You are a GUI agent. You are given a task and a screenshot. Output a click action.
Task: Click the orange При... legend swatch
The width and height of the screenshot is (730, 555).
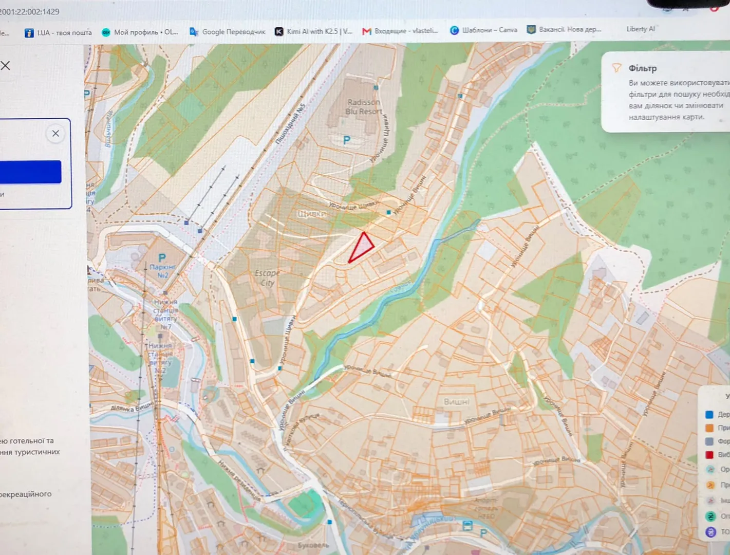point(709,428)
